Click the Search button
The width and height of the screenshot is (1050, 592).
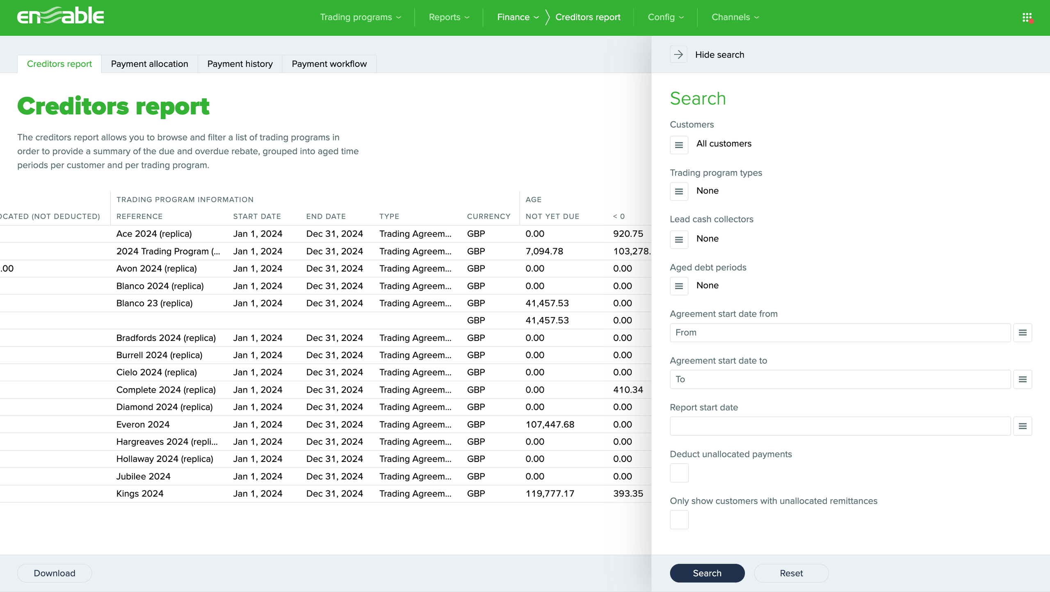coord(707,573)
